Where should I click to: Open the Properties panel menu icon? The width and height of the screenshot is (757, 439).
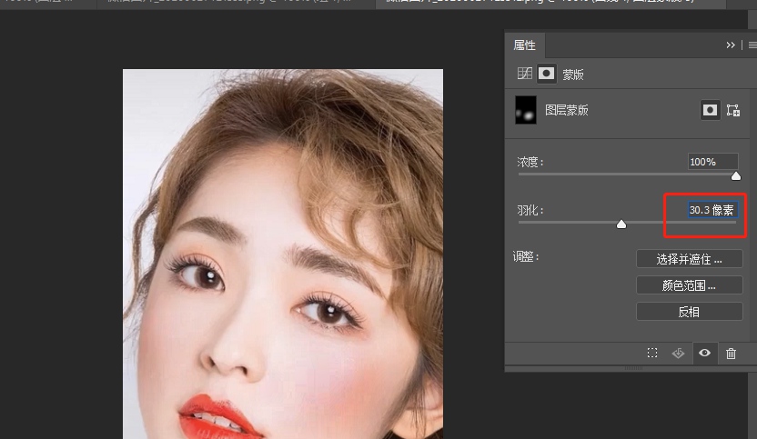tap(752, 45)
